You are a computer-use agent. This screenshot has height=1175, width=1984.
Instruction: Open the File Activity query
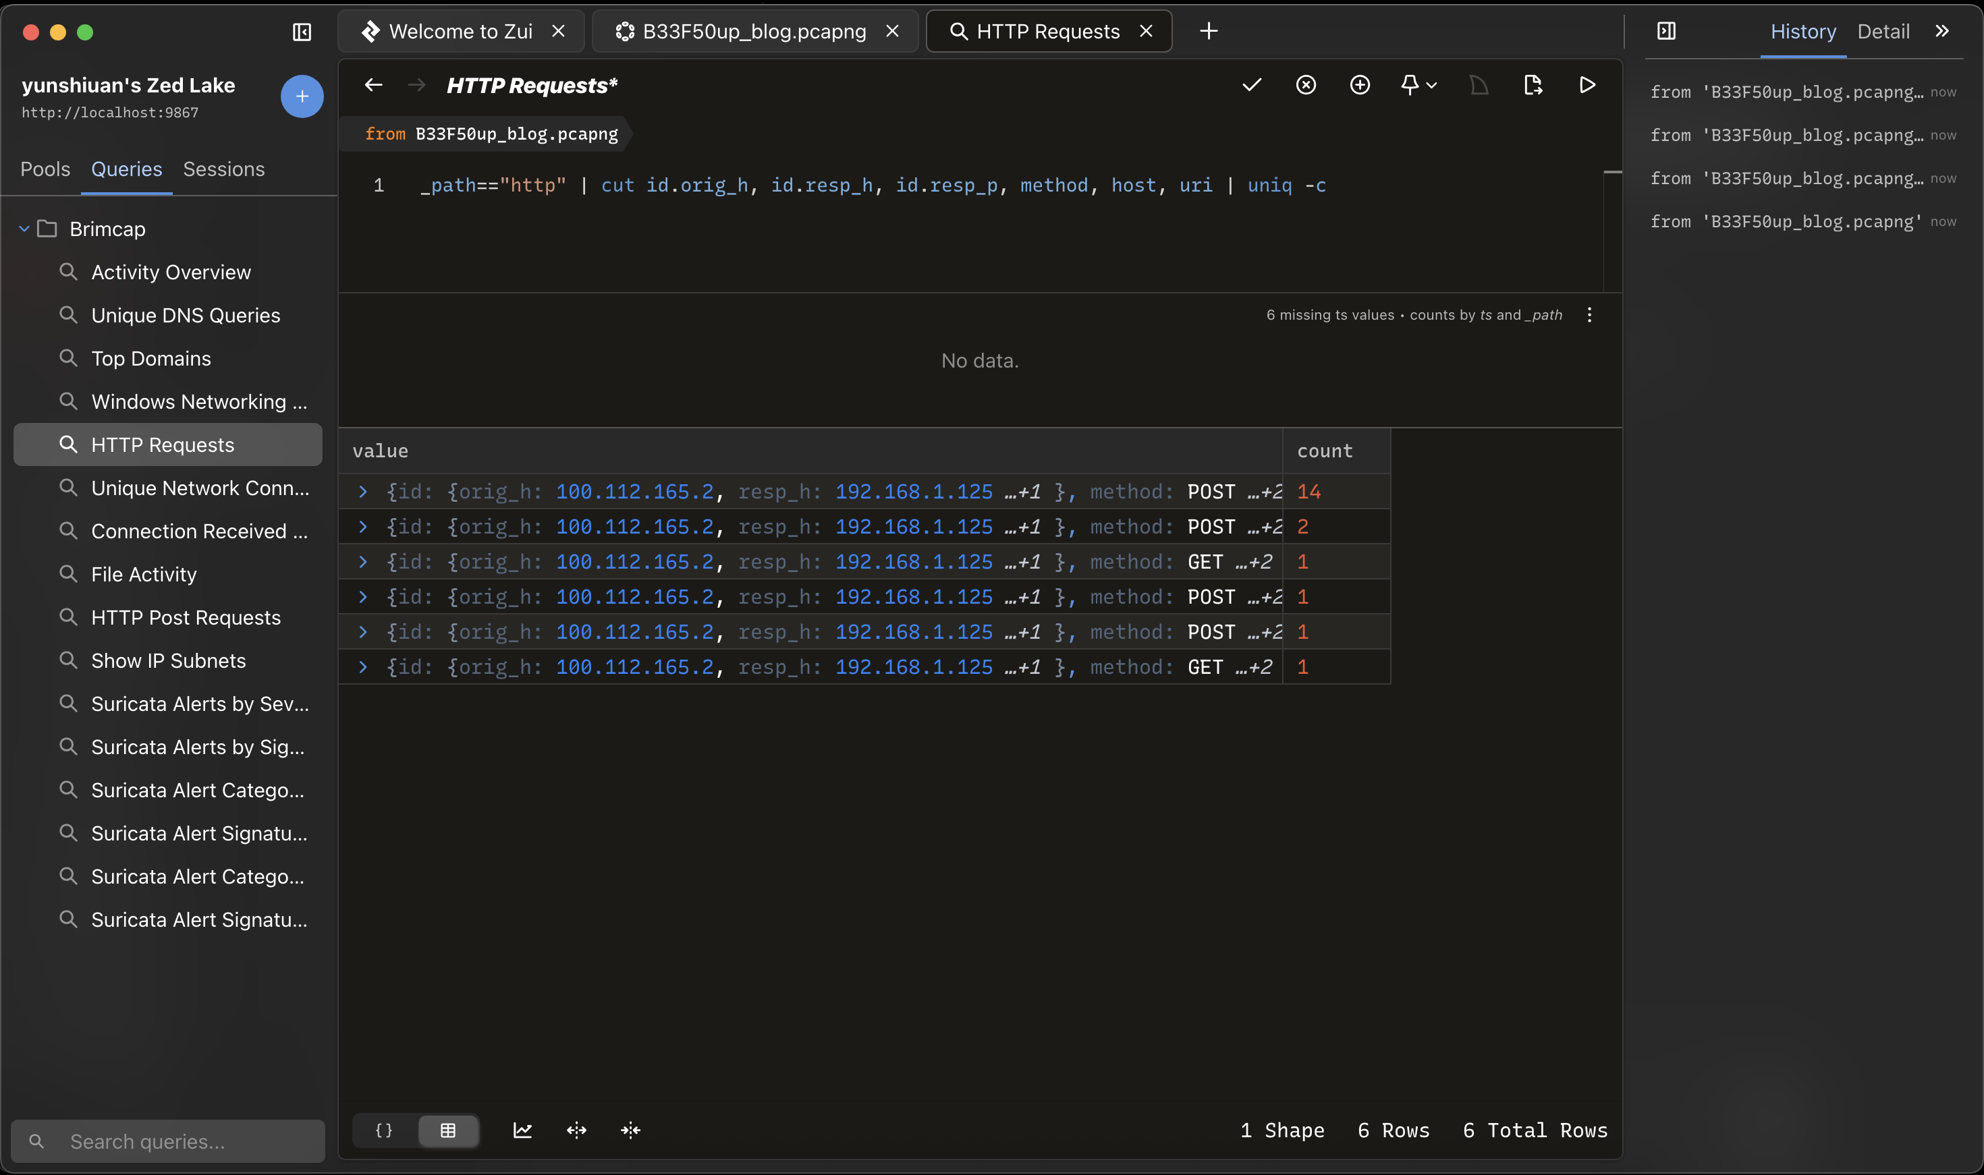click(144, 574)
